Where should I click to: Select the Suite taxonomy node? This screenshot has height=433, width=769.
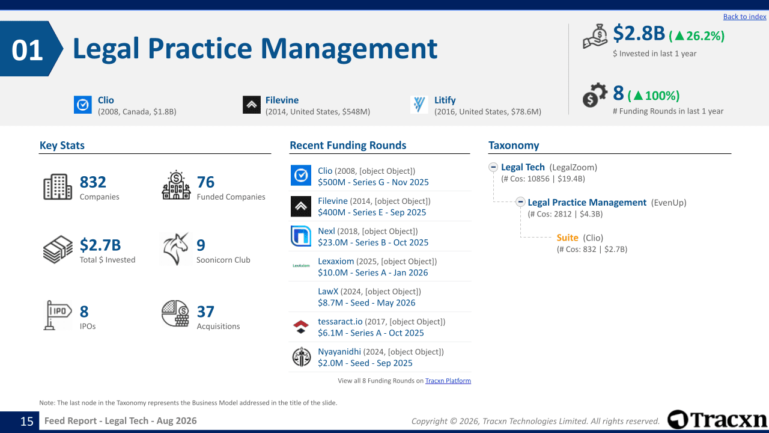tap(567, 238)
